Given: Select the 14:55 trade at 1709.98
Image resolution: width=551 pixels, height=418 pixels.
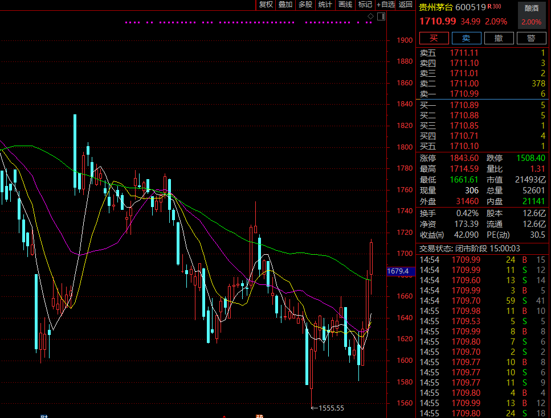Looking at the screenshot, I should 483,311.
